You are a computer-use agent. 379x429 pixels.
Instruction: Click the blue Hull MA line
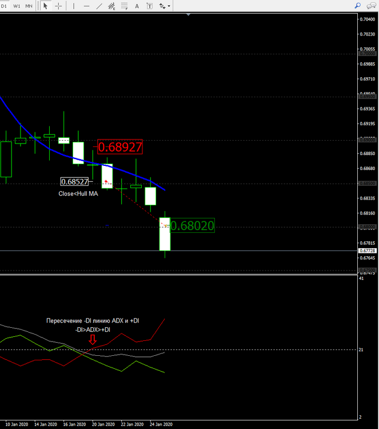click(x=63, y=155)
